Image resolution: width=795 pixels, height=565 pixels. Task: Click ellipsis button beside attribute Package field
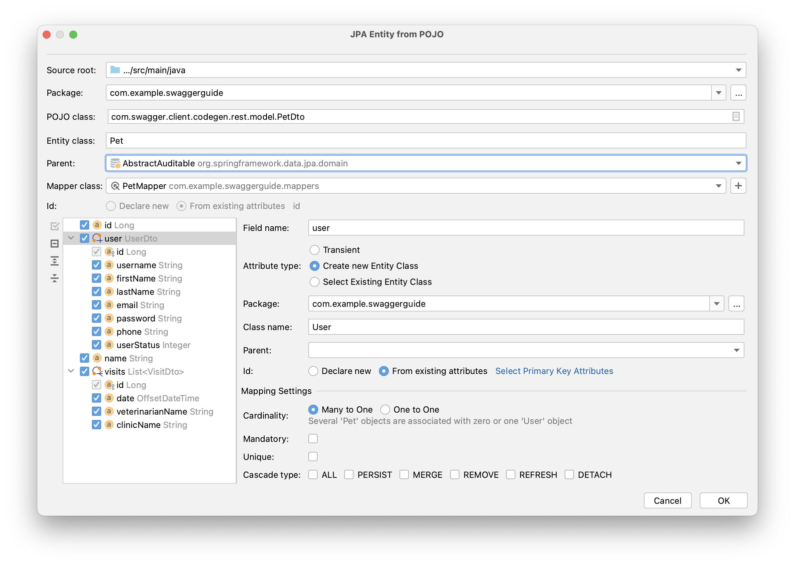[x=736, y=304]
